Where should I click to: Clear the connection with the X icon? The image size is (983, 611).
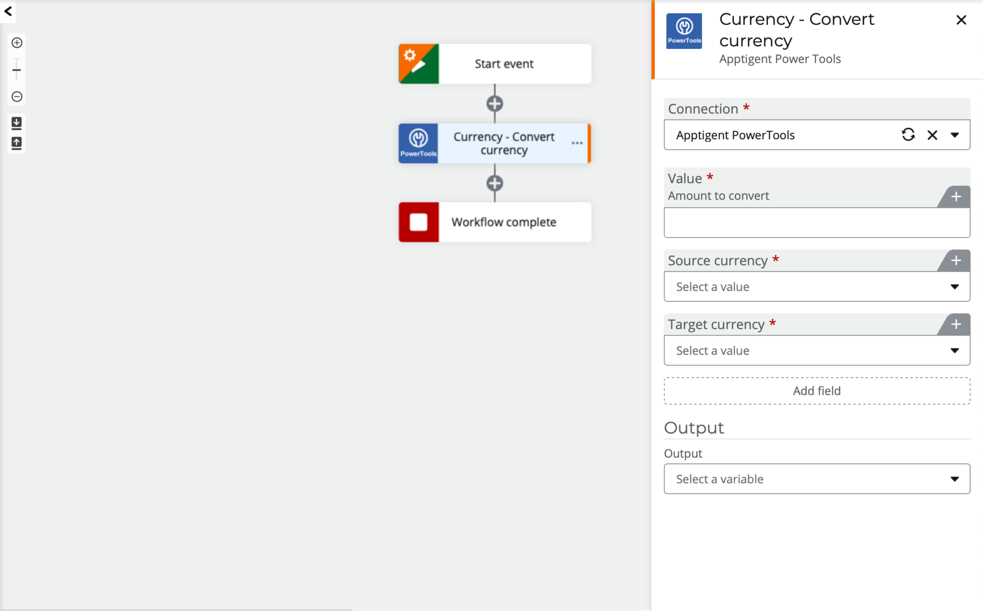coord(932,135)
